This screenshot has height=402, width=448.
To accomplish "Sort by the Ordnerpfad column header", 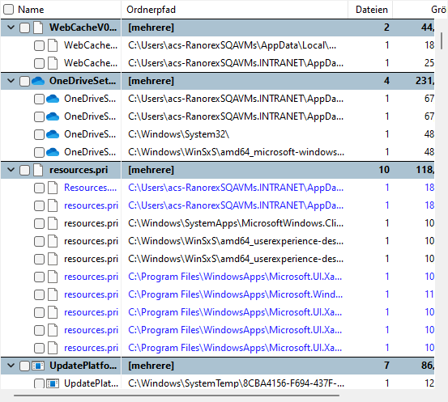I will pos(234,10).
